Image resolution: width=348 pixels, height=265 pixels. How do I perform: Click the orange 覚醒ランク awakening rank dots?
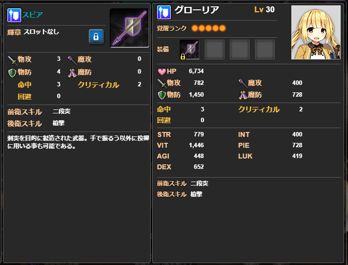209,28
